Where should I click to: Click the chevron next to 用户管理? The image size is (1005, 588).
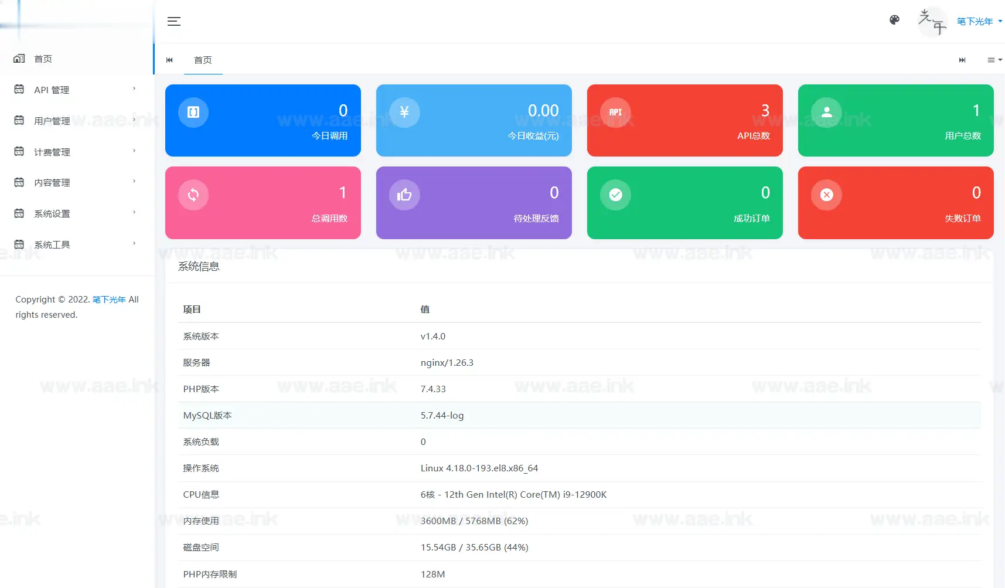pos(134,120)
